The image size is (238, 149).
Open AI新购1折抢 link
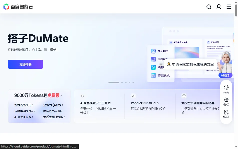tap(24, 117)
